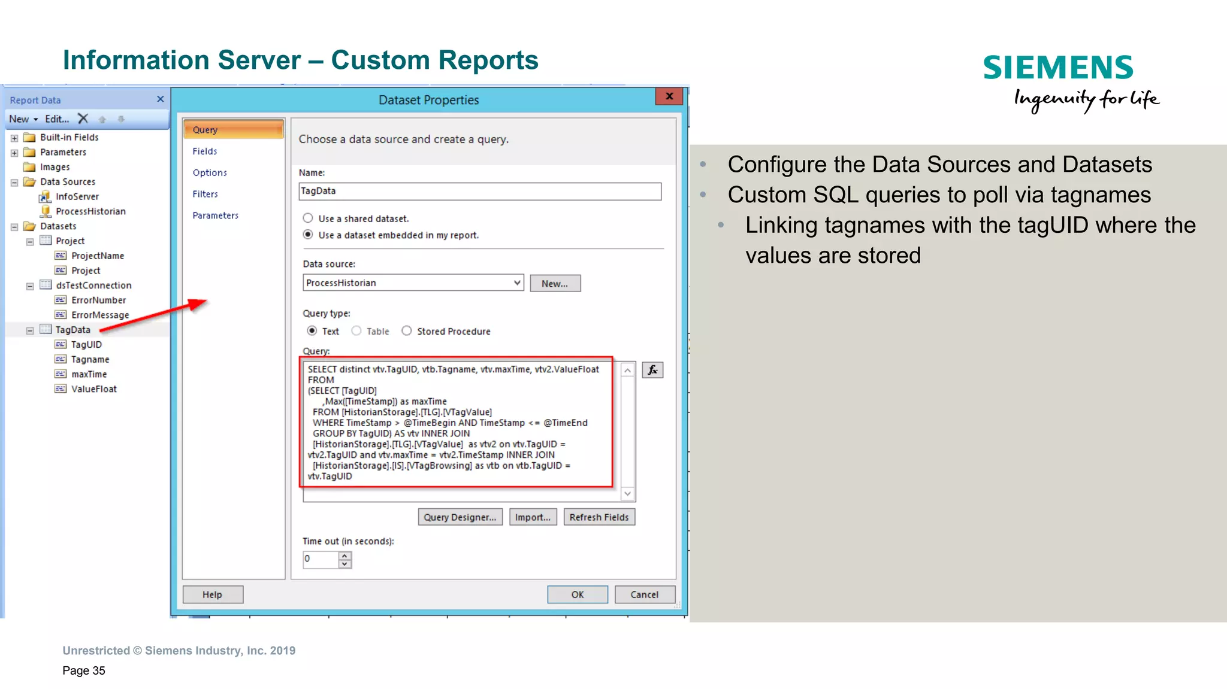The width and height of the screenshot is (1227, 689).
Task: Increase the time out value
Action: (344, 556)
